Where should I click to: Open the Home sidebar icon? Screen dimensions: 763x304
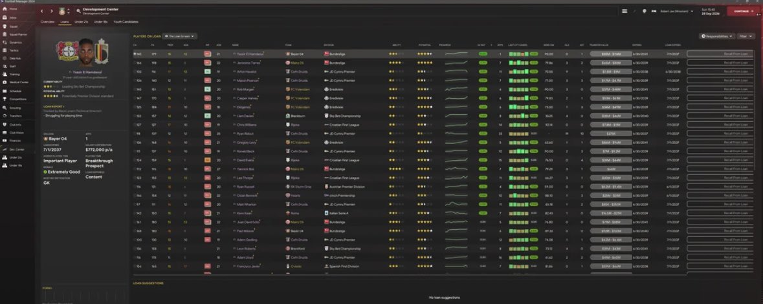pyautogui.click(x=5, y=9)
